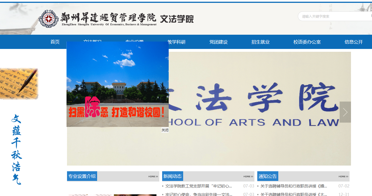
Task: Open notice 关于选聘辅导员和行政职员讲授《婚...
Action: (294, 186)
